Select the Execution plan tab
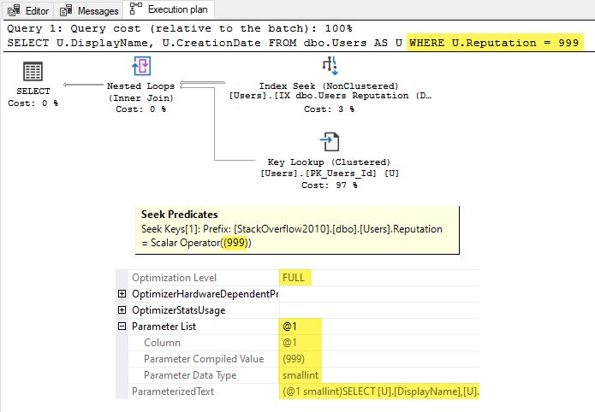This screenshot has height=412, width=595. pos(169,9)
